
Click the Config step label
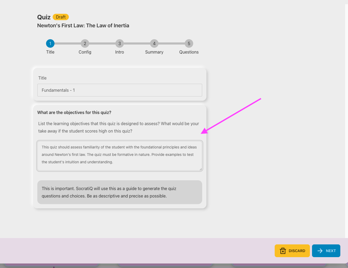pos(85,52)
